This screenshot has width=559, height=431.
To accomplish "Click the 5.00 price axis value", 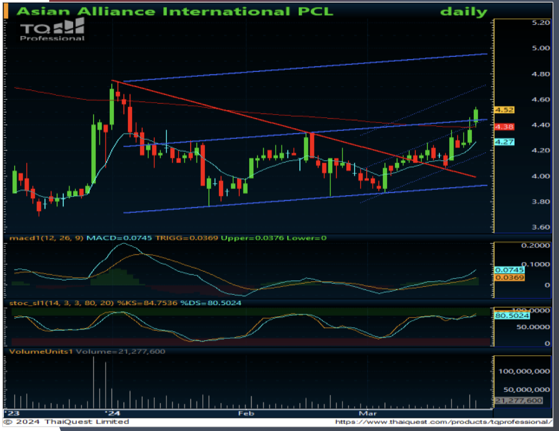I will coord(541,48).
